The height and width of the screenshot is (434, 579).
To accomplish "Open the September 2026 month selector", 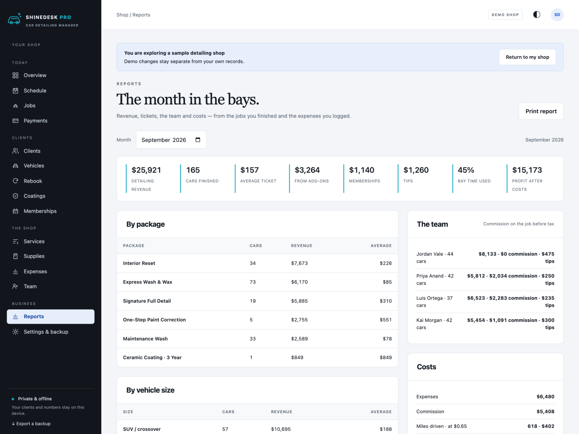I will point(171,140).
